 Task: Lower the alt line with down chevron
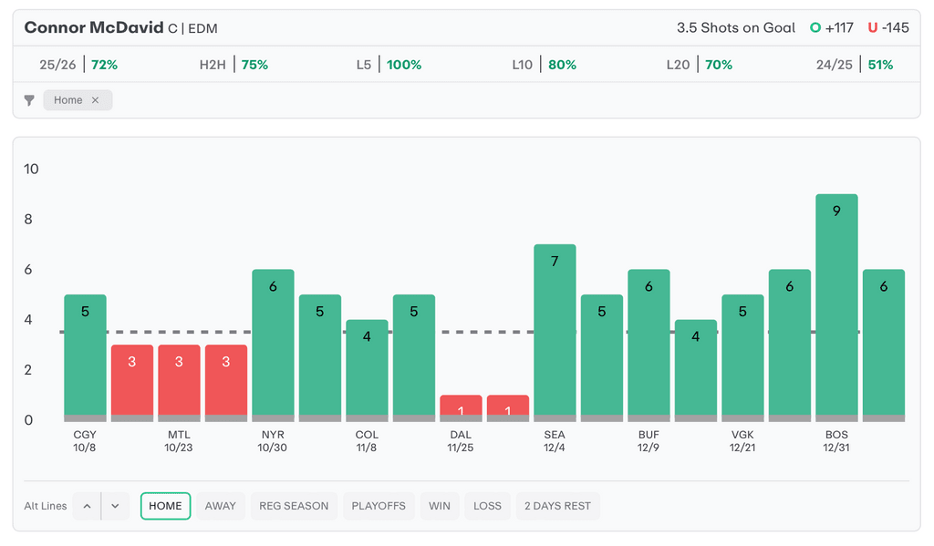pos(115,506)
